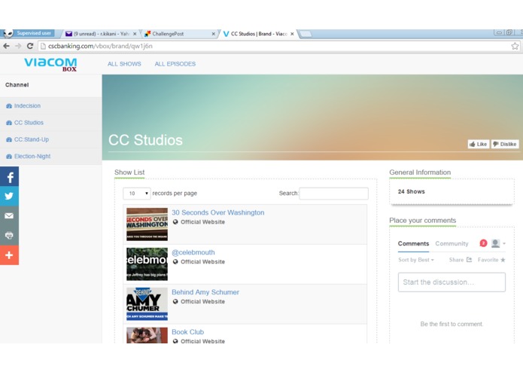Click the 24 Shows info text
Viewport: 523px width, 372px height.
(x=412, y=191)
